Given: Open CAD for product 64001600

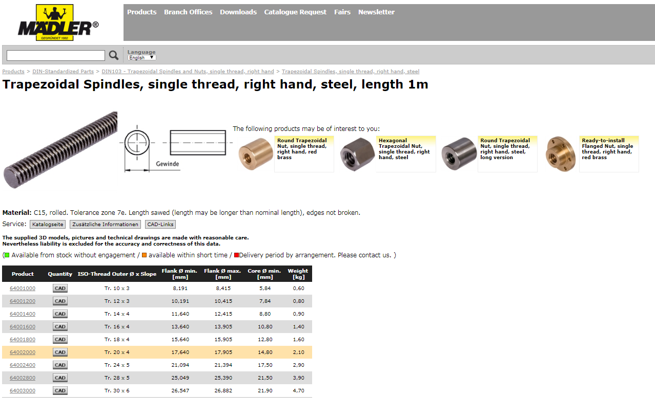Looking at the screenshot, I should (60, 327).
